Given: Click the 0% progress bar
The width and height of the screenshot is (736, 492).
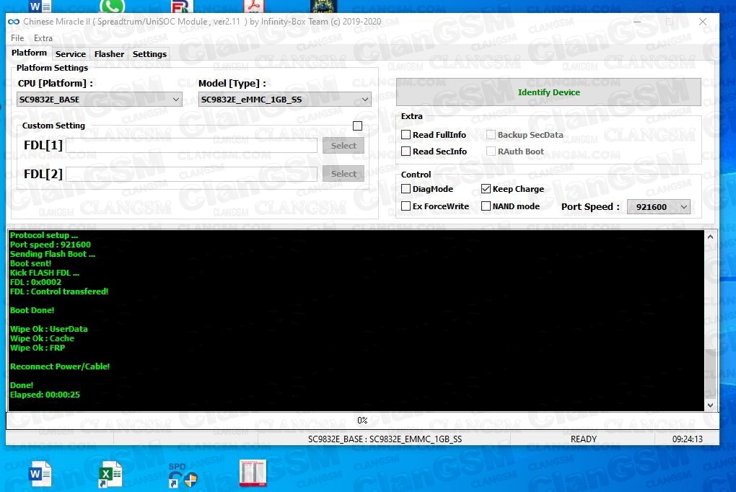Looking at the screenshot, I should (362, 421).
